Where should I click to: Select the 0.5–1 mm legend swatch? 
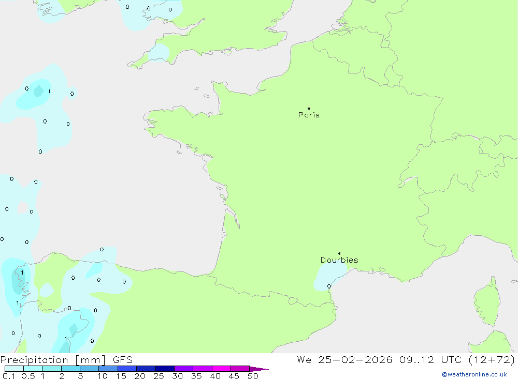(33, 369)
